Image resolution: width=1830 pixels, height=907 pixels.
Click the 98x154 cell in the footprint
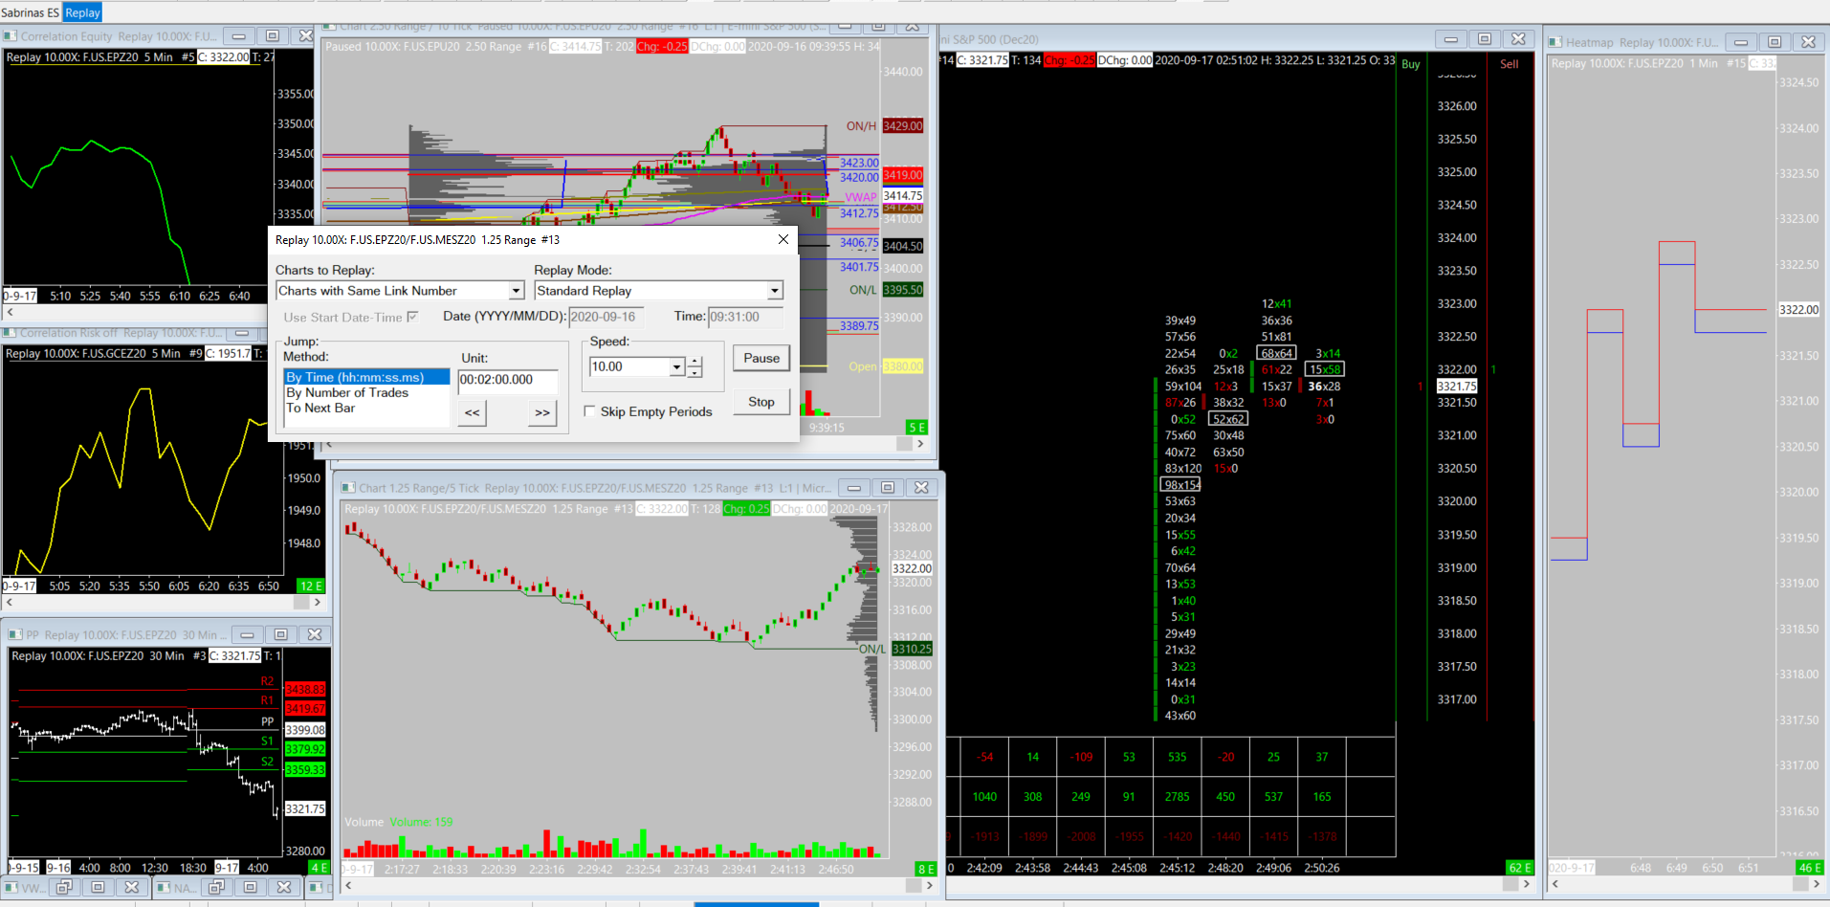(1181, 485)
